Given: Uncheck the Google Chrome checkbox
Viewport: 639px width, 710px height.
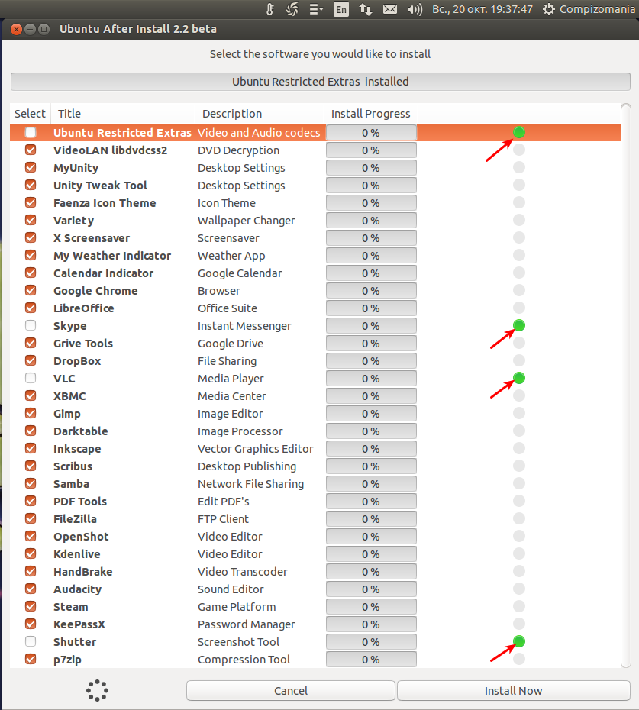Looking at the screenshot, I should coord(31,290).
